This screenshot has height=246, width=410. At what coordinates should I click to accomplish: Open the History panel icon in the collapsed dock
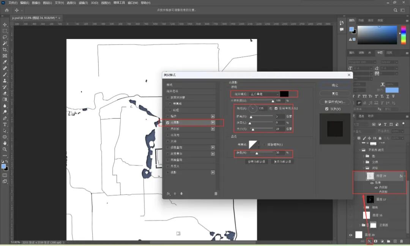342,23
